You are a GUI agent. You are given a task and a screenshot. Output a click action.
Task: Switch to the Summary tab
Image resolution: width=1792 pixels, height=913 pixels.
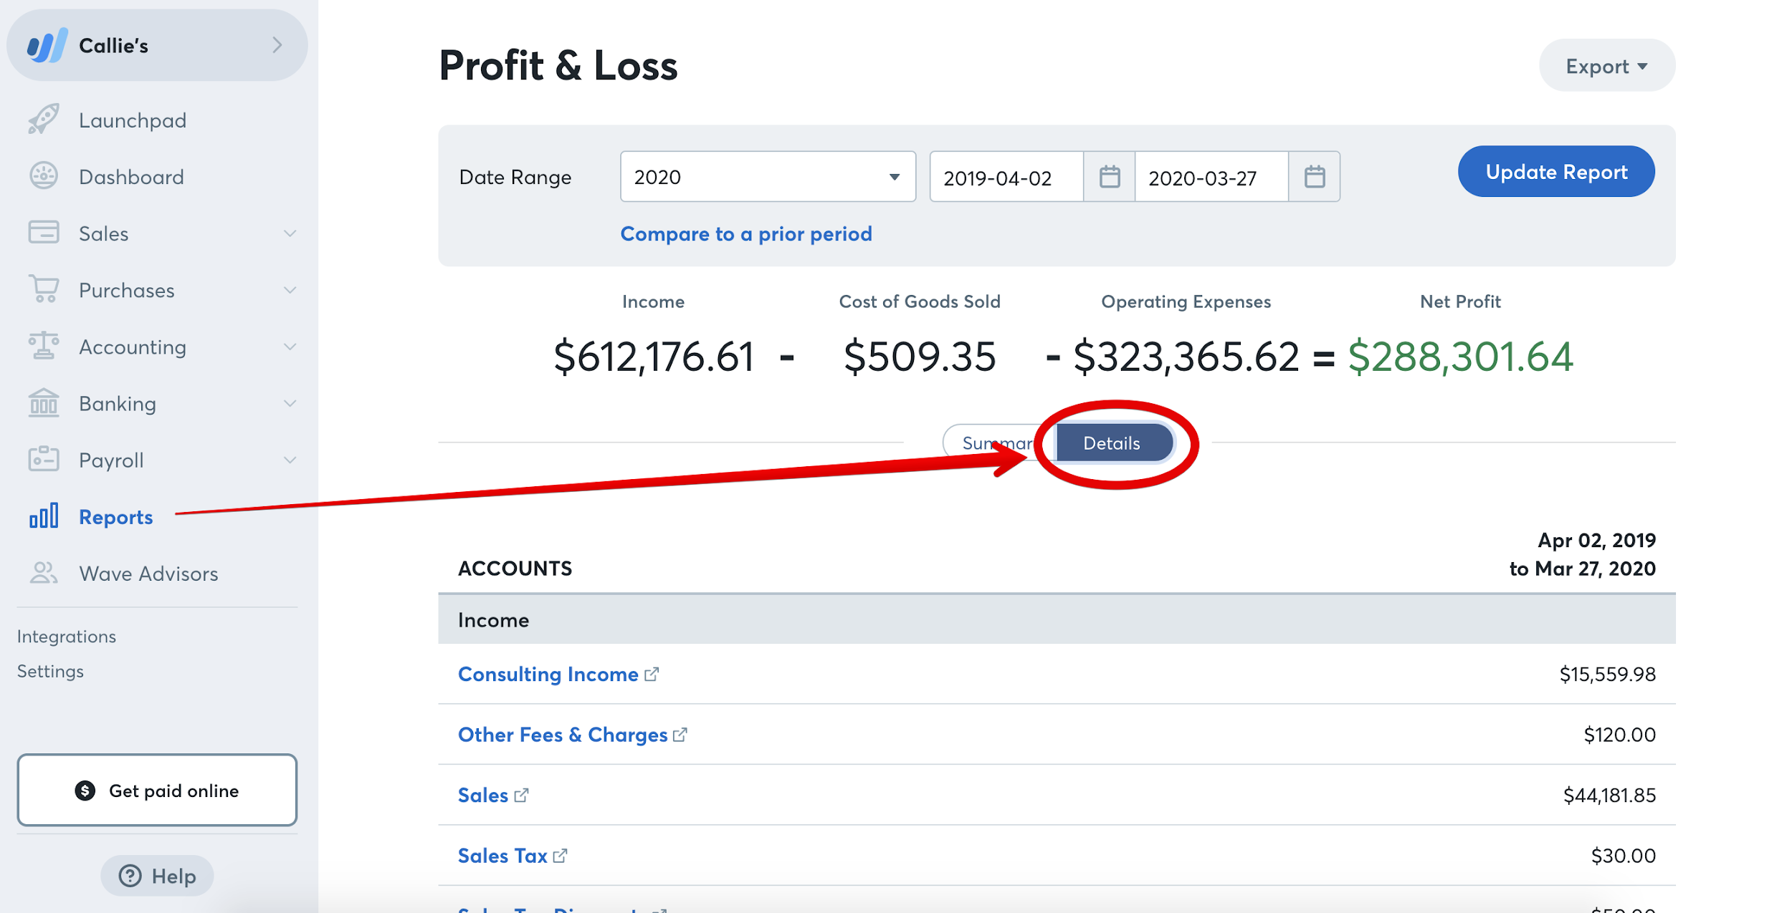coord(996,444)
